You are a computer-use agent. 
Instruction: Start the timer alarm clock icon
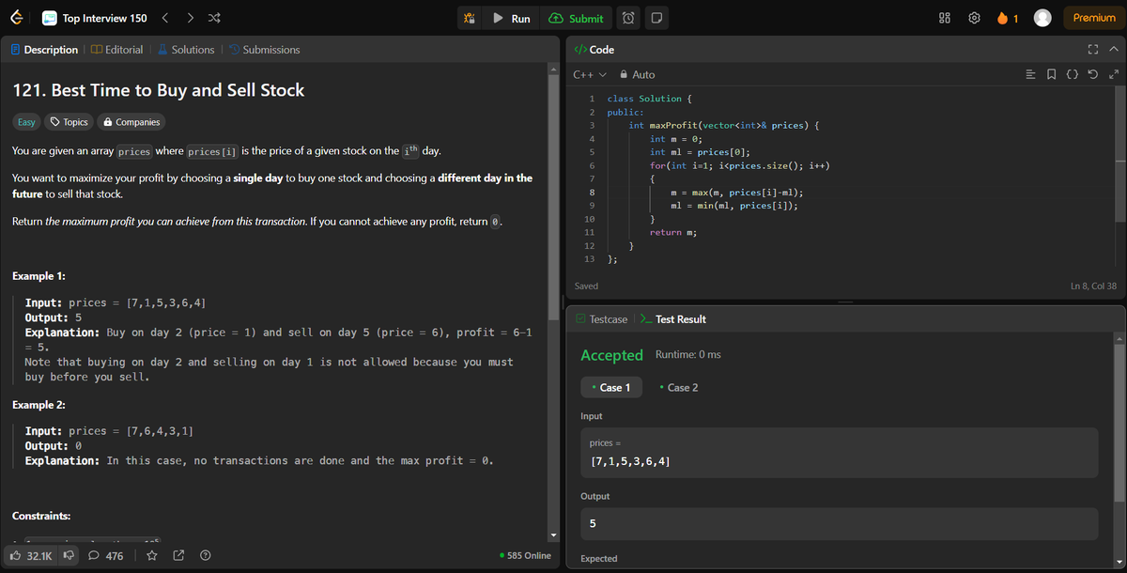(x=629, y=18)
